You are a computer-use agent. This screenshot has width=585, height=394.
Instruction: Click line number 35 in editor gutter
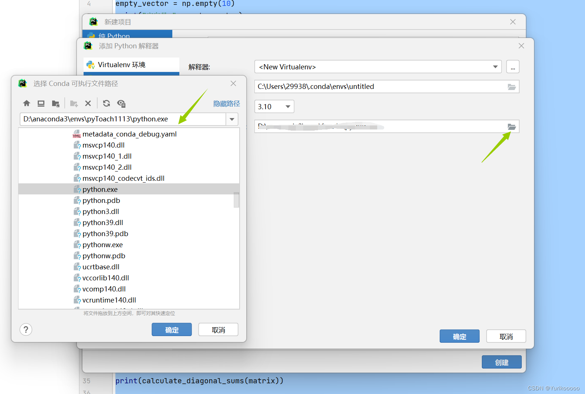[87, 381]
